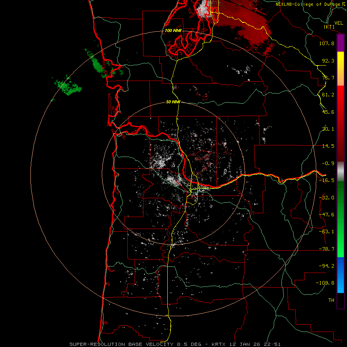Click the 76.7 velocity scale value
The width and height of the screenshot is (347, 347).
click(x=328, y=77)
